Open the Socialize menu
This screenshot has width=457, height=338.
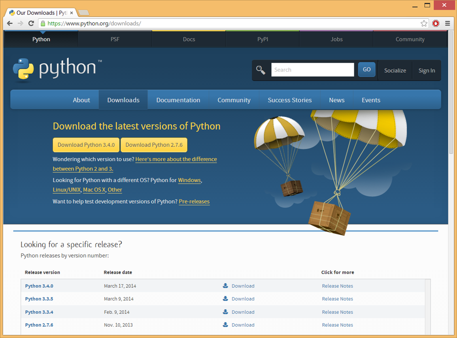coord(395,70)
